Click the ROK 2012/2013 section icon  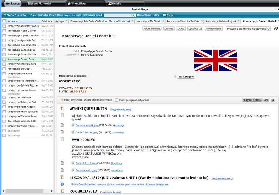pos(62,191)
